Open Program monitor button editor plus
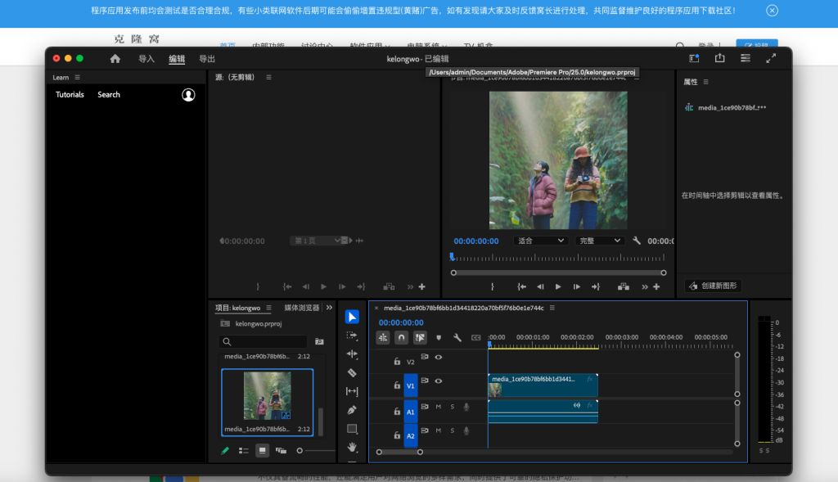This screenshot has height=482, width=838. [x=656, y=287]
